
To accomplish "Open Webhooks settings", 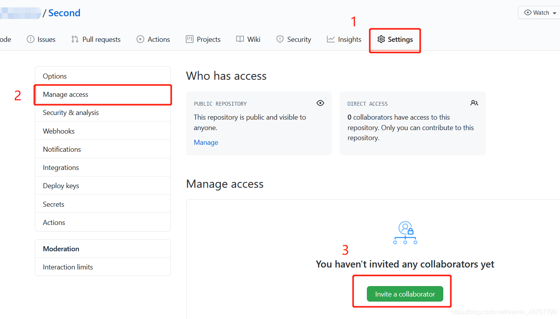I will point(103,131).
